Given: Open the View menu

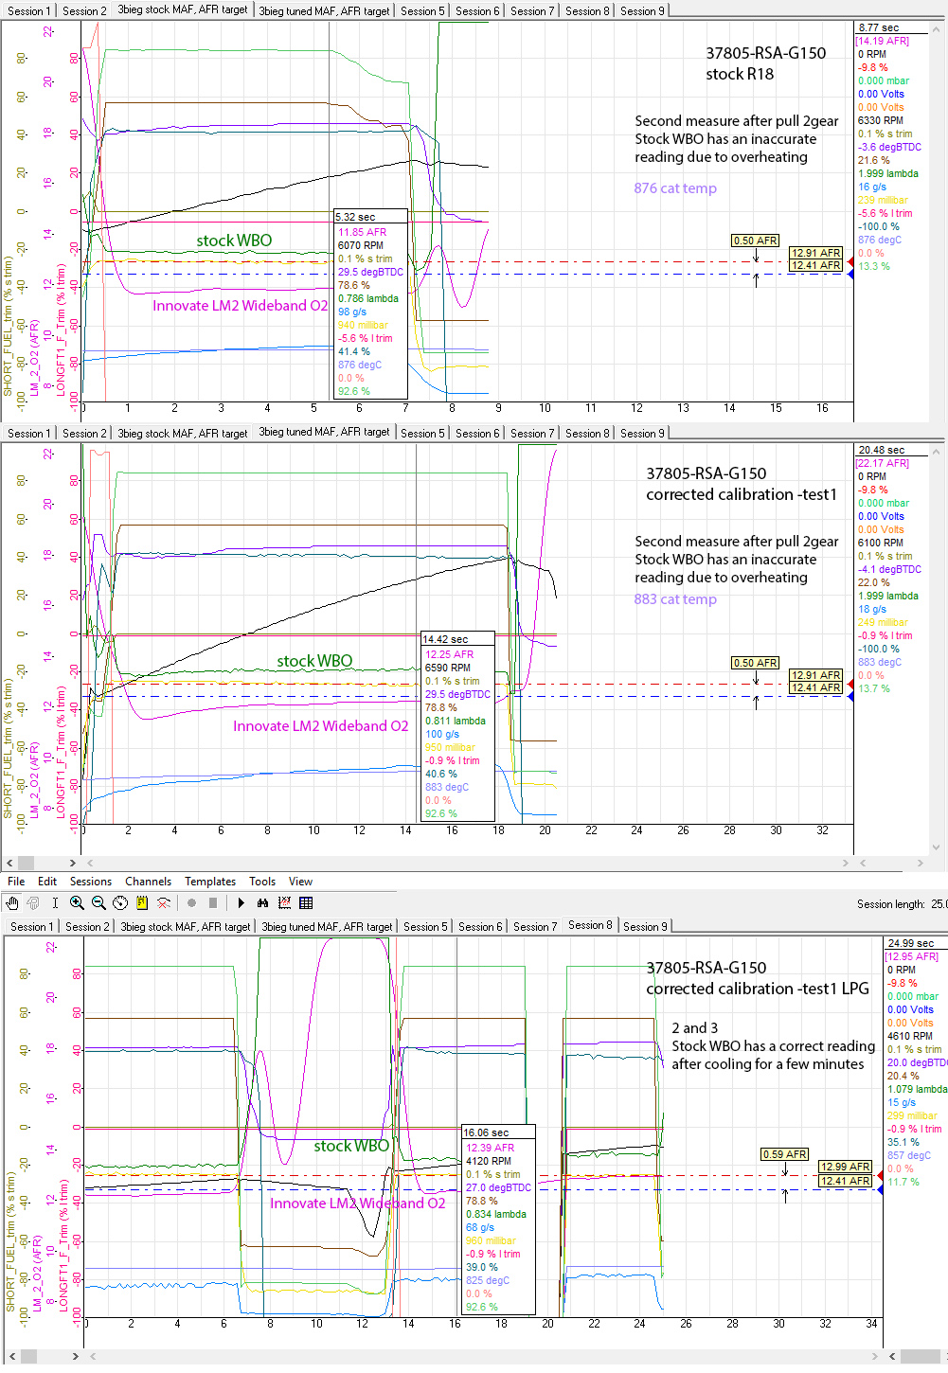Looking at the screenshot, I should 300,882.
